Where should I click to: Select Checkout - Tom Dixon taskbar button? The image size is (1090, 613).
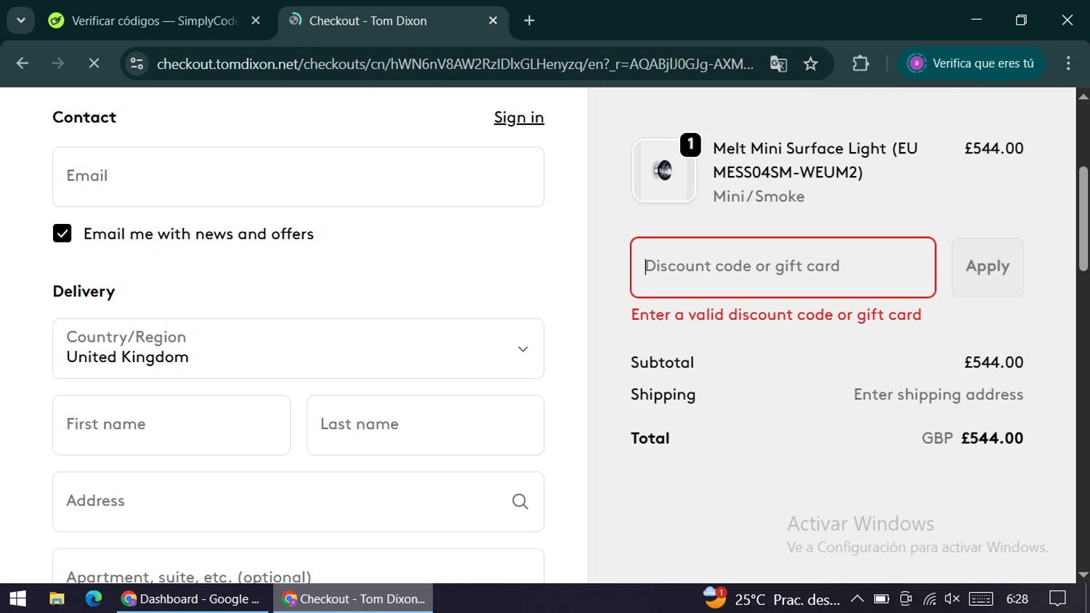pyautogui.click(x=353, y=598)
